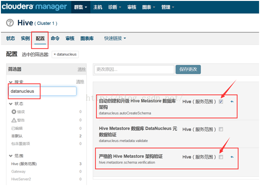Uncheck datanucleus.autoCreateSchema checkbox
Image resolution: width=260 pixels, height=186 pixels.
[x=221, y=102]
